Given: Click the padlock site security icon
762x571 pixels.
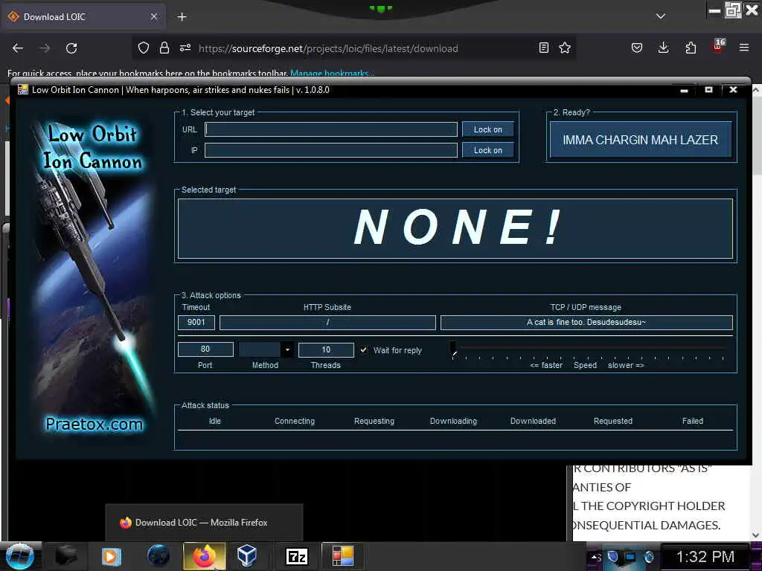Looking at the screenshot, I should (164, 48).
